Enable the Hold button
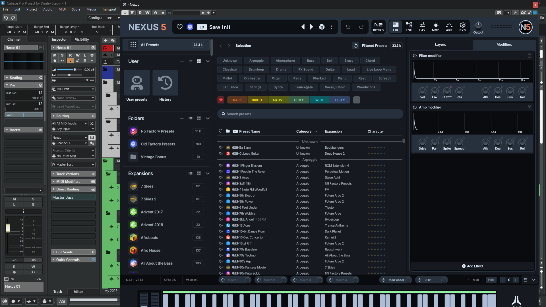 click(491, 280)
